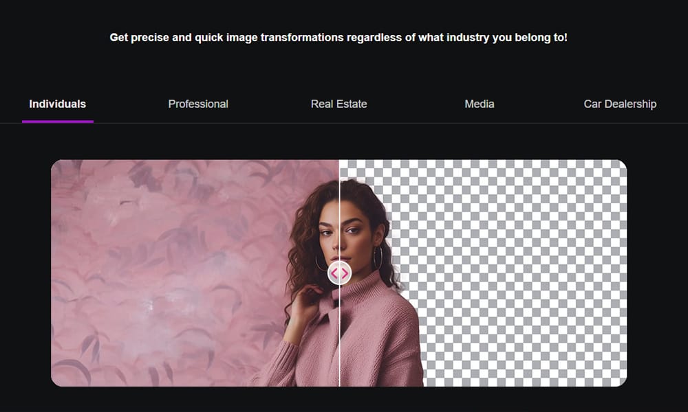Viewport: 688px width, 412px height.
Task: Click the headline text about image transformations
Action: pos(338,37)
